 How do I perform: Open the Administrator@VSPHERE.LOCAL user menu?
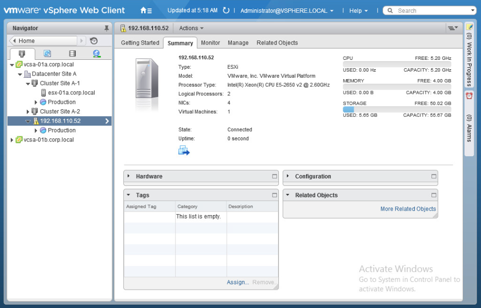coord(287,11)
